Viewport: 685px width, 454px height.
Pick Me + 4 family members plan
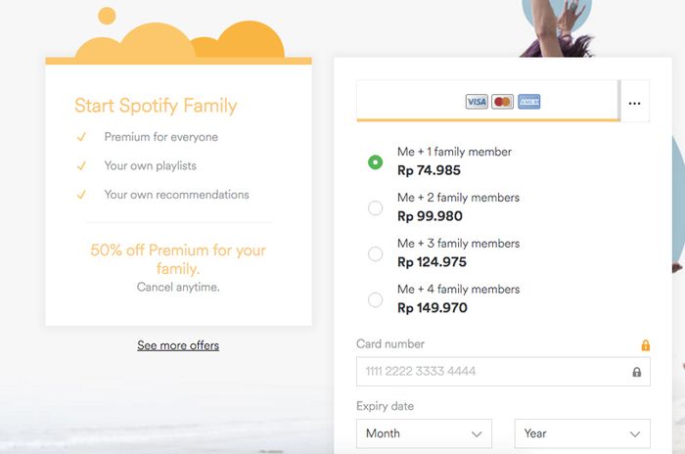(x=375, y=299)
